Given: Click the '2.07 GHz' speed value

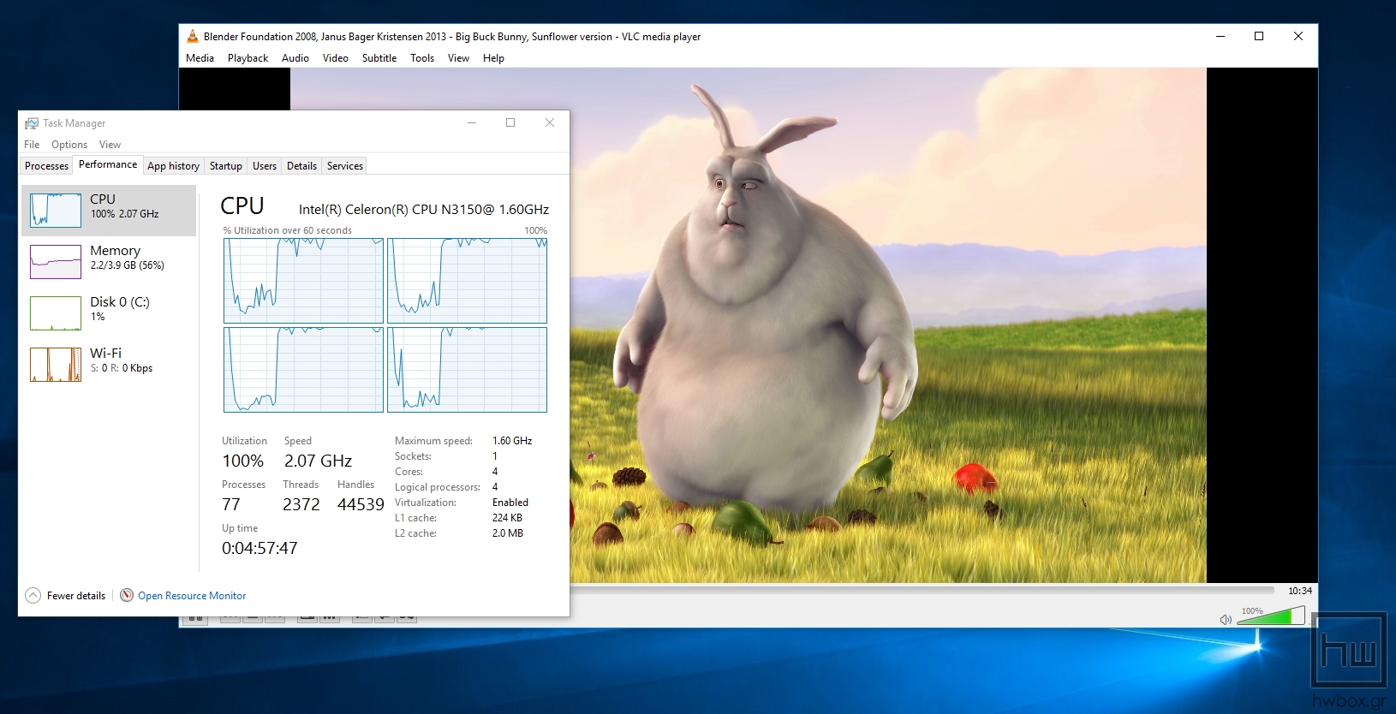Looking at the screenshot, I should 319,461.
